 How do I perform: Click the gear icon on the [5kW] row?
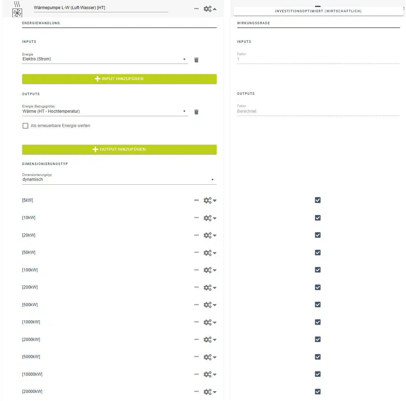point(208,200)
